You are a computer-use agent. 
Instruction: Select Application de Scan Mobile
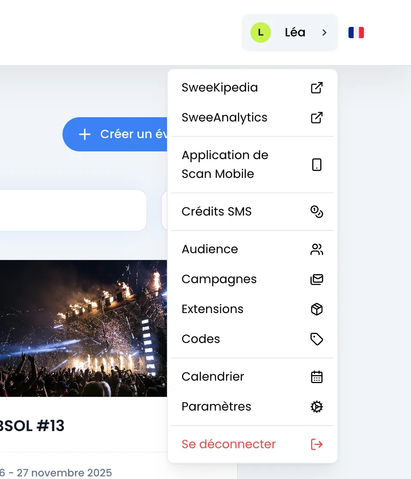[252, 165]
